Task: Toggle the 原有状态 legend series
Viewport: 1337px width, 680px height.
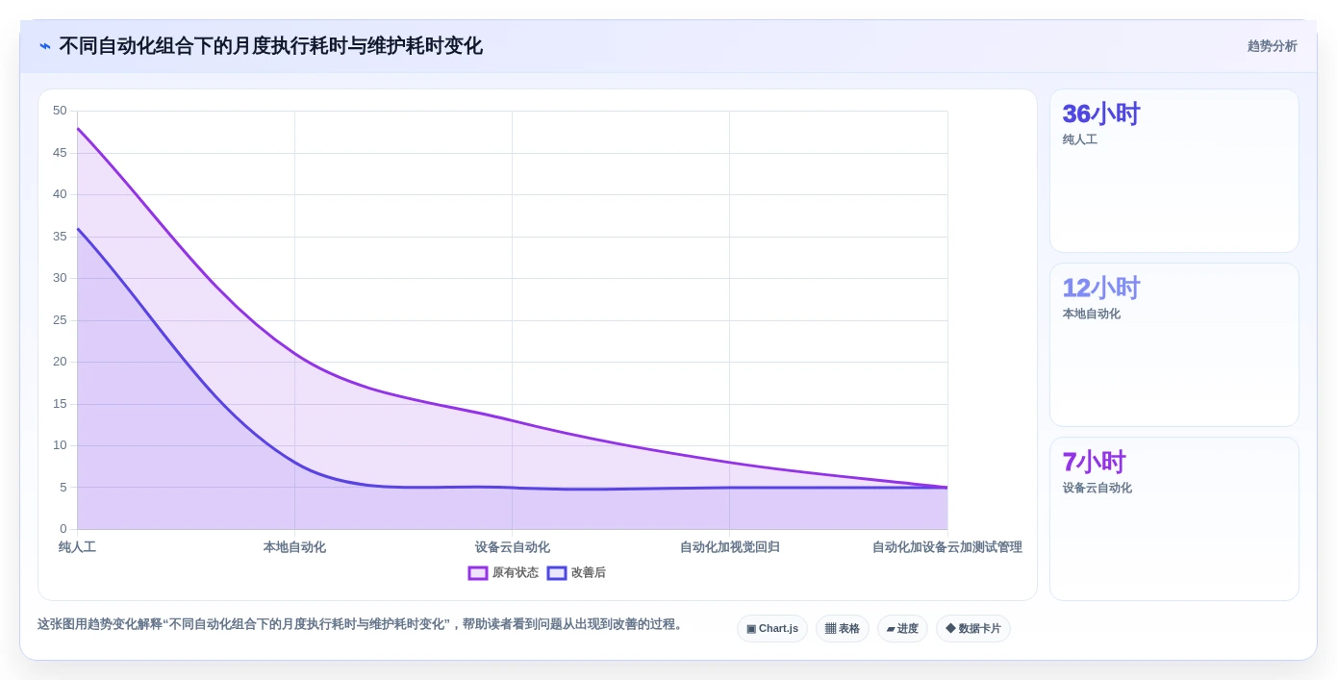Action: click(504, 573)
